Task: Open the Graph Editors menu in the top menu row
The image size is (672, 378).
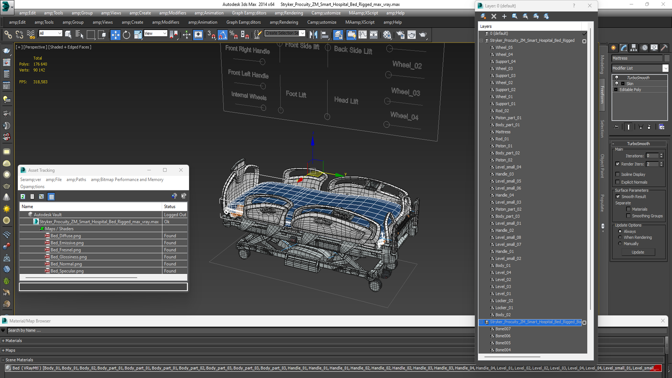Action: point(249,13)
